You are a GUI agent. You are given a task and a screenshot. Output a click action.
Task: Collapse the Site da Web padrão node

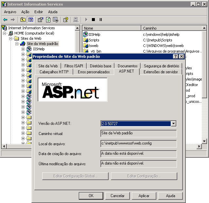pyautogui.click(x=17, y=44)
